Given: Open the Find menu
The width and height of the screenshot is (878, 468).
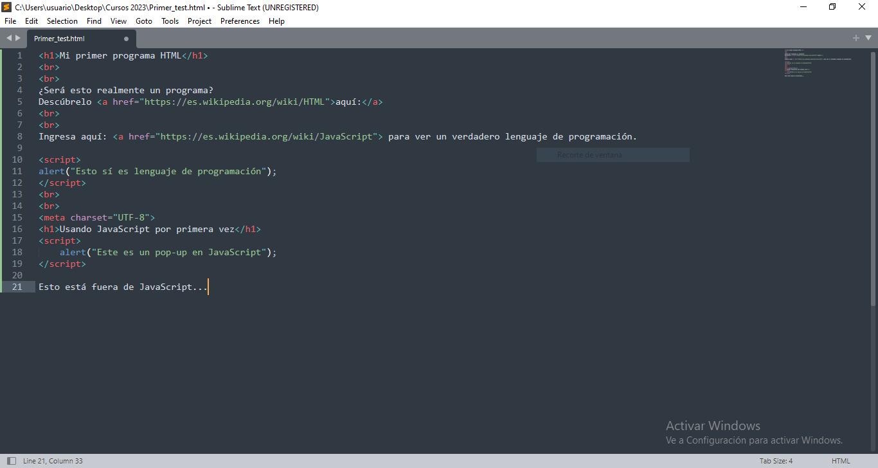Looking at the screenshot, I should [x=94, y=21].
